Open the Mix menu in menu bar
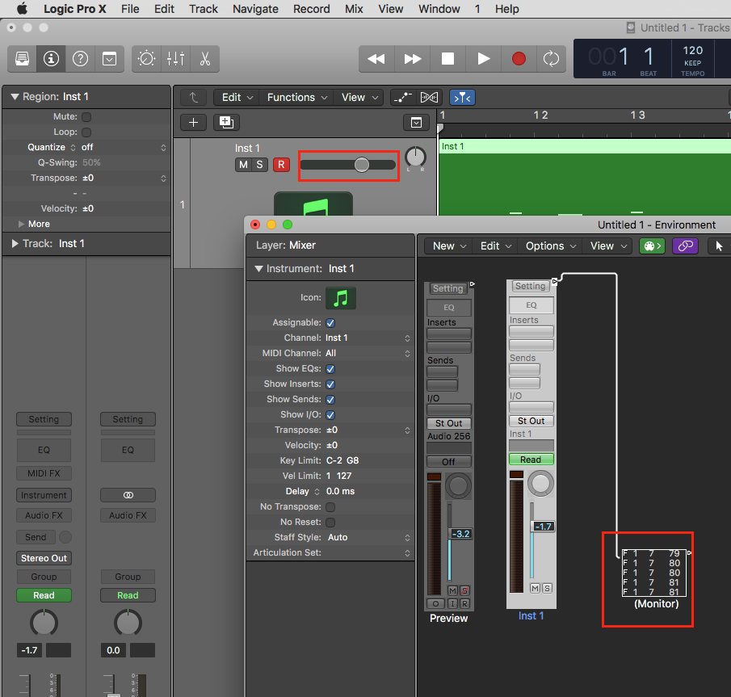 point(354,9)
